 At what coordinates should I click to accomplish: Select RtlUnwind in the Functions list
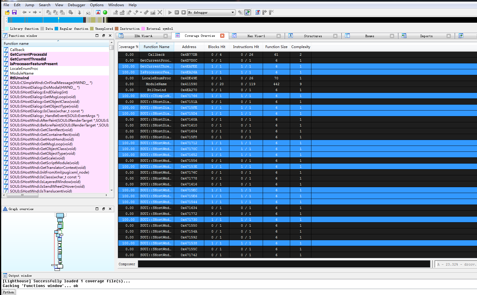click(19, 78)
